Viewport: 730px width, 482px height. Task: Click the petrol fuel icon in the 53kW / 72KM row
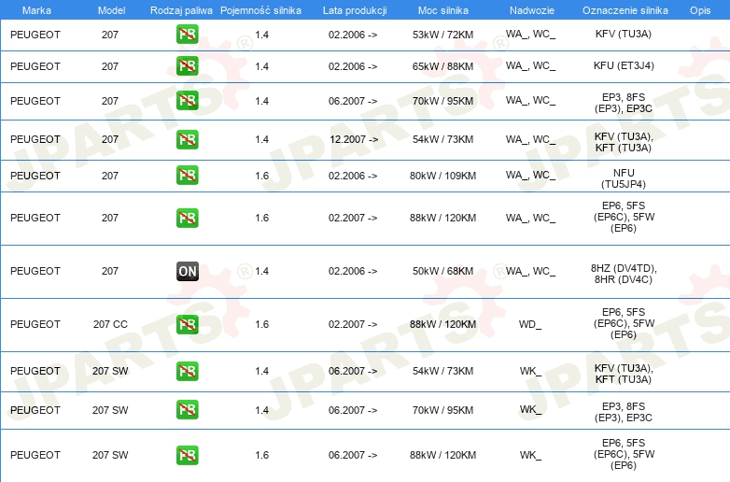coord(187,35)
